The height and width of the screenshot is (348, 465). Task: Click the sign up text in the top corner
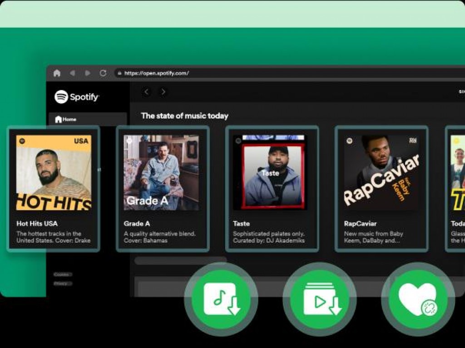click(462, 92)
